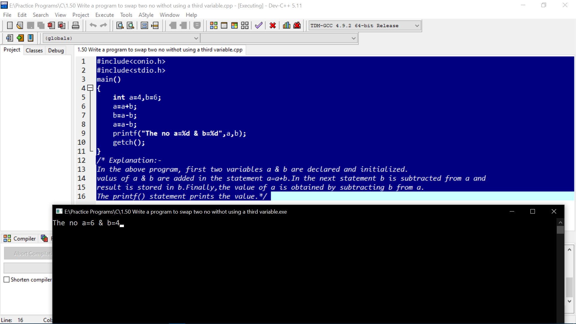Toggle the Shorten compiler paths checkbox
Viewport: 576px width, 324px height.
pyautogui.click(x=7, y=280)
